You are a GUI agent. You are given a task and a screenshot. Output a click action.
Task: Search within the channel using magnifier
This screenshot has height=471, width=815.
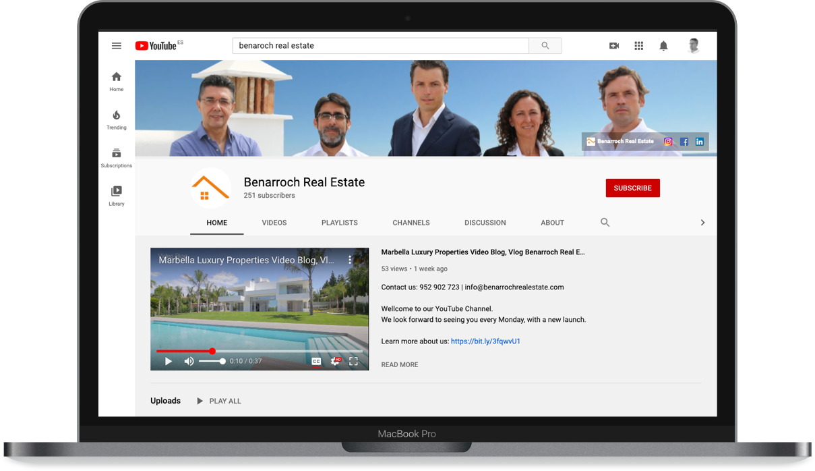pos(605,222)
